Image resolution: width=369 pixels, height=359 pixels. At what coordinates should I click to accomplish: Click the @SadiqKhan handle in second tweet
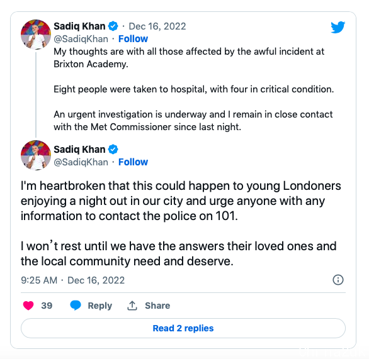pos(81,162)
